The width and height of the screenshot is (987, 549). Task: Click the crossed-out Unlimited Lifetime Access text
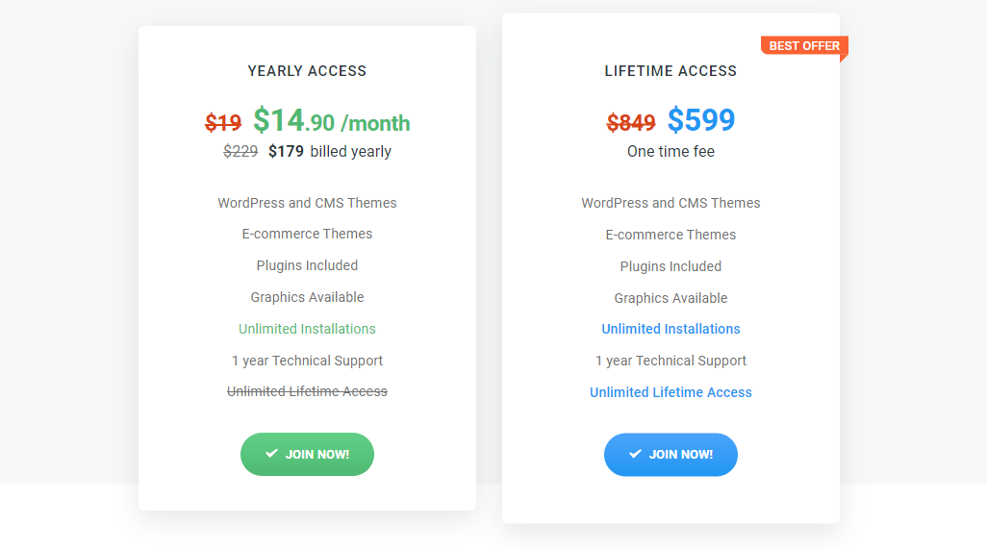pos(307,391)
